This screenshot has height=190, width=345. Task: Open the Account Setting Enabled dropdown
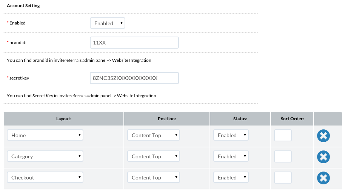(108, 23)
